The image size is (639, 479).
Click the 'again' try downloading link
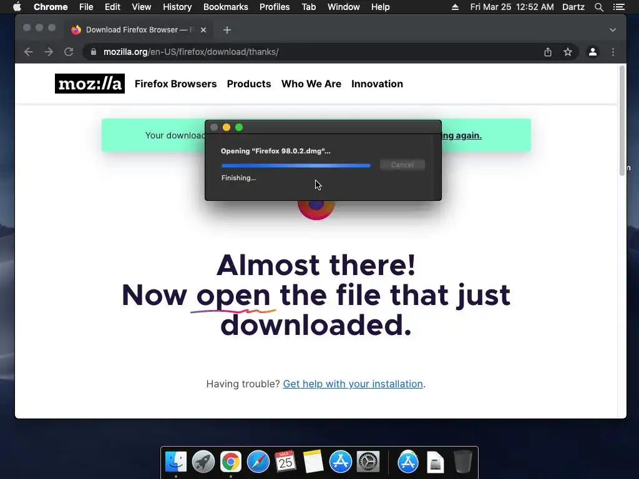(462, 135)
